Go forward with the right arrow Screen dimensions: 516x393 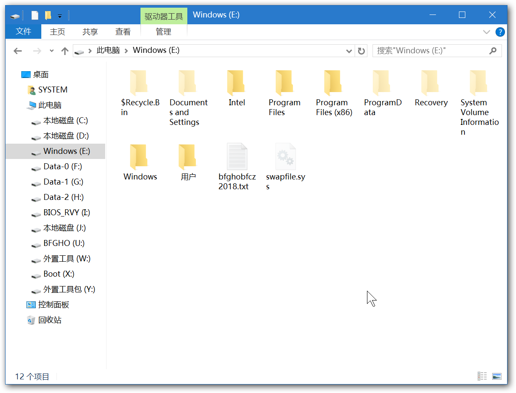pyautogui.click(x=37, y=51)
